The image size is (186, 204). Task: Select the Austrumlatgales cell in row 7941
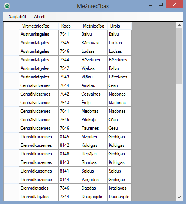39,34
